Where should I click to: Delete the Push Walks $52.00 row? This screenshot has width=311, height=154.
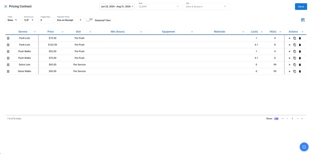click(x=300, y=51)
